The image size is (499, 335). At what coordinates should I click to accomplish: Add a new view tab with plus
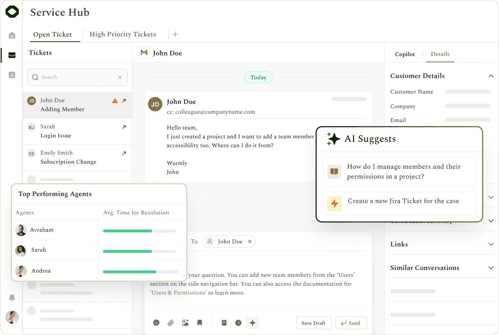click(x=175, y=34)
